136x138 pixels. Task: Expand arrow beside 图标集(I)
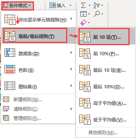[71, 86]
